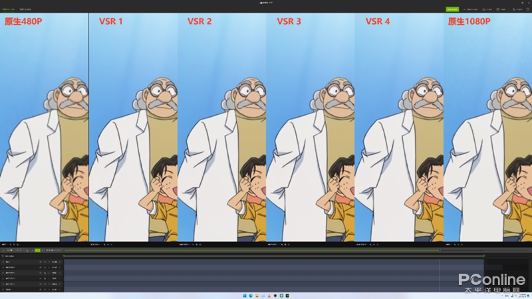Click the left trim handle circle on the timeline

click(64, 256)
